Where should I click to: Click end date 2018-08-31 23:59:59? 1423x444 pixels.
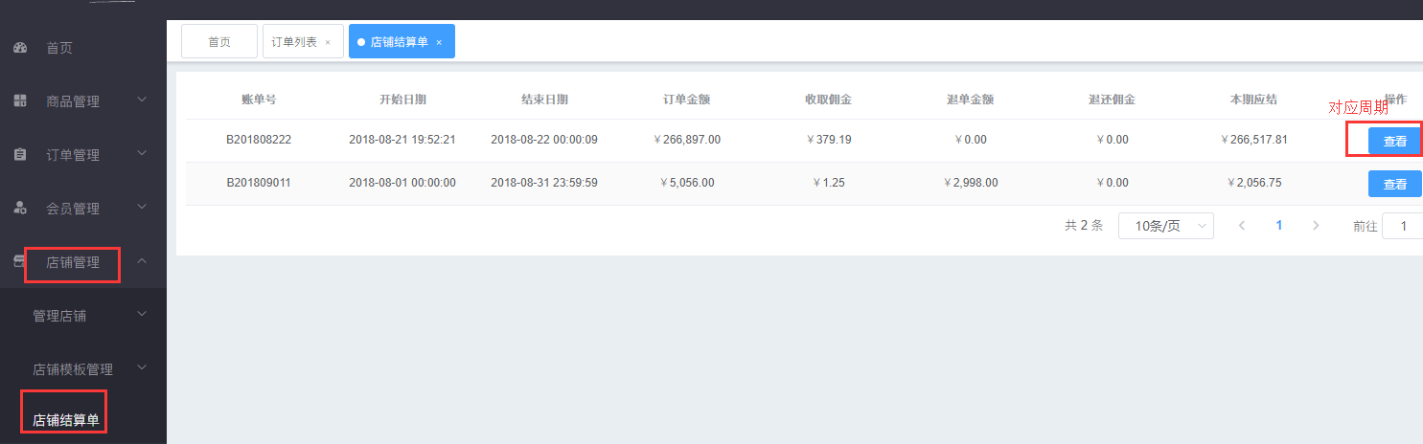[544, 183]
